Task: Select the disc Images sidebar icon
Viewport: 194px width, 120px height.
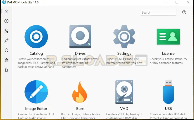Action: [6, 21]
